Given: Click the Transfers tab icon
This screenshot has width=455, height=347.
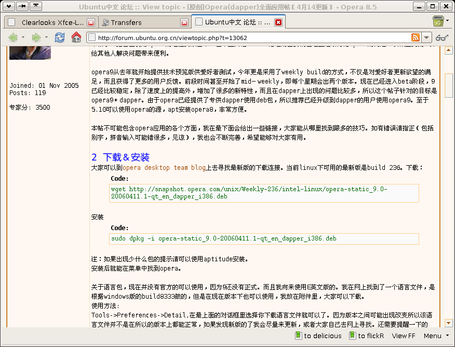Looking at the screenshot, I should (105, 22).
